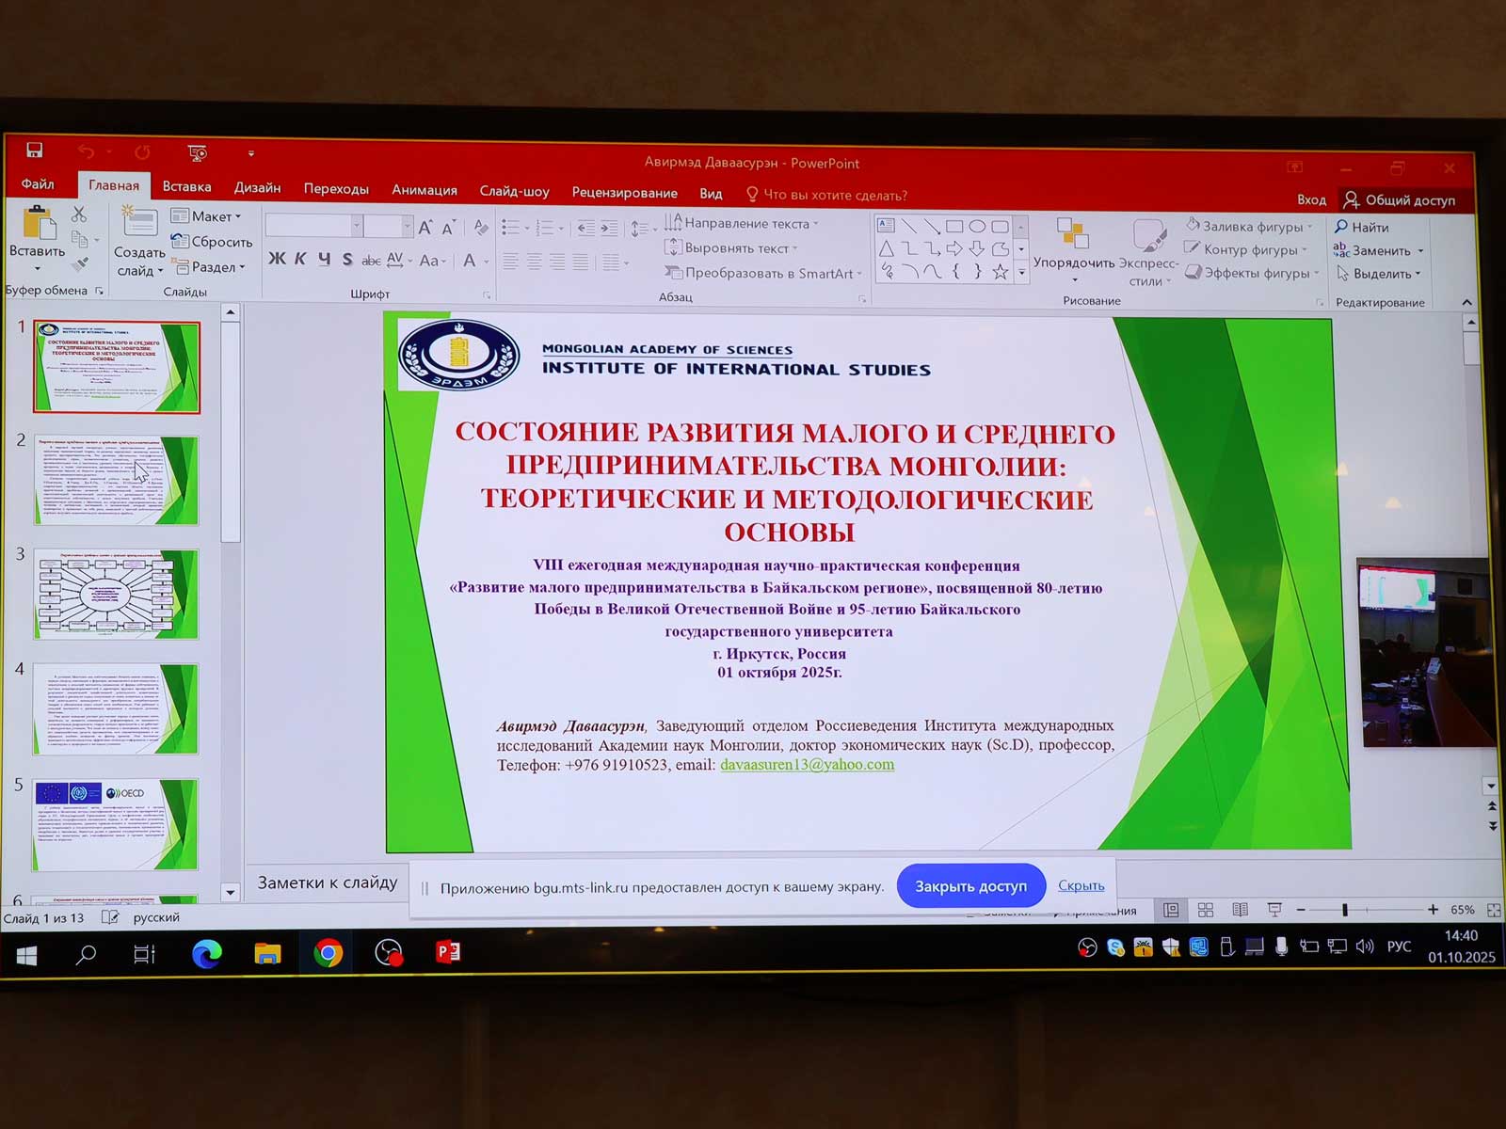Open slide sorter view in status bar

(x=1205, y=910)
